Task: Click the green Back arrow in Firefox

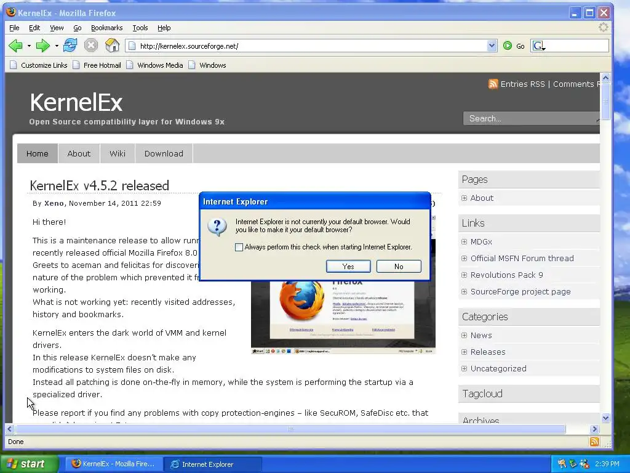Action: point(15,46)
